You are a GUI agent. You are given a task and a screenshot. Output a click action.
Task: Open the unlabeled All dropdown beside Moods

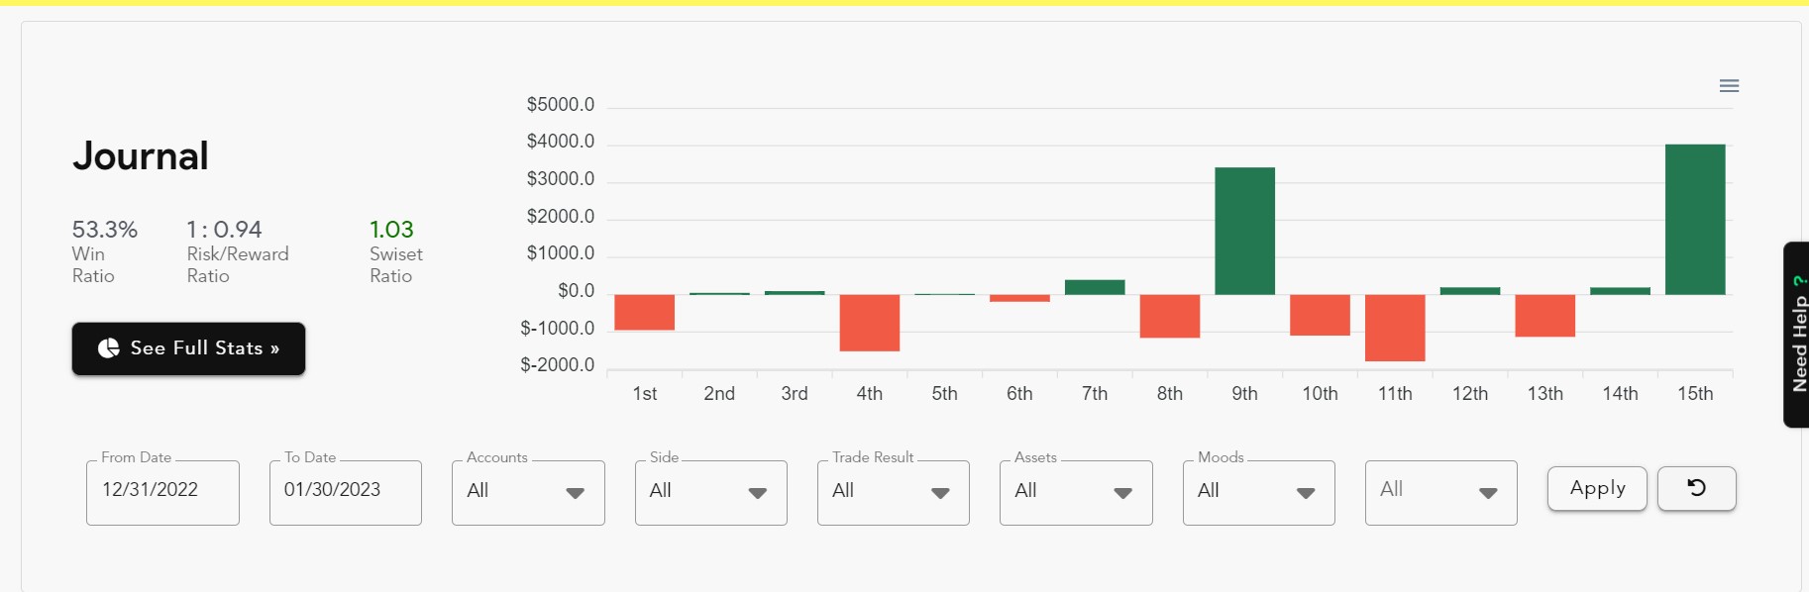pos(1440,492)
